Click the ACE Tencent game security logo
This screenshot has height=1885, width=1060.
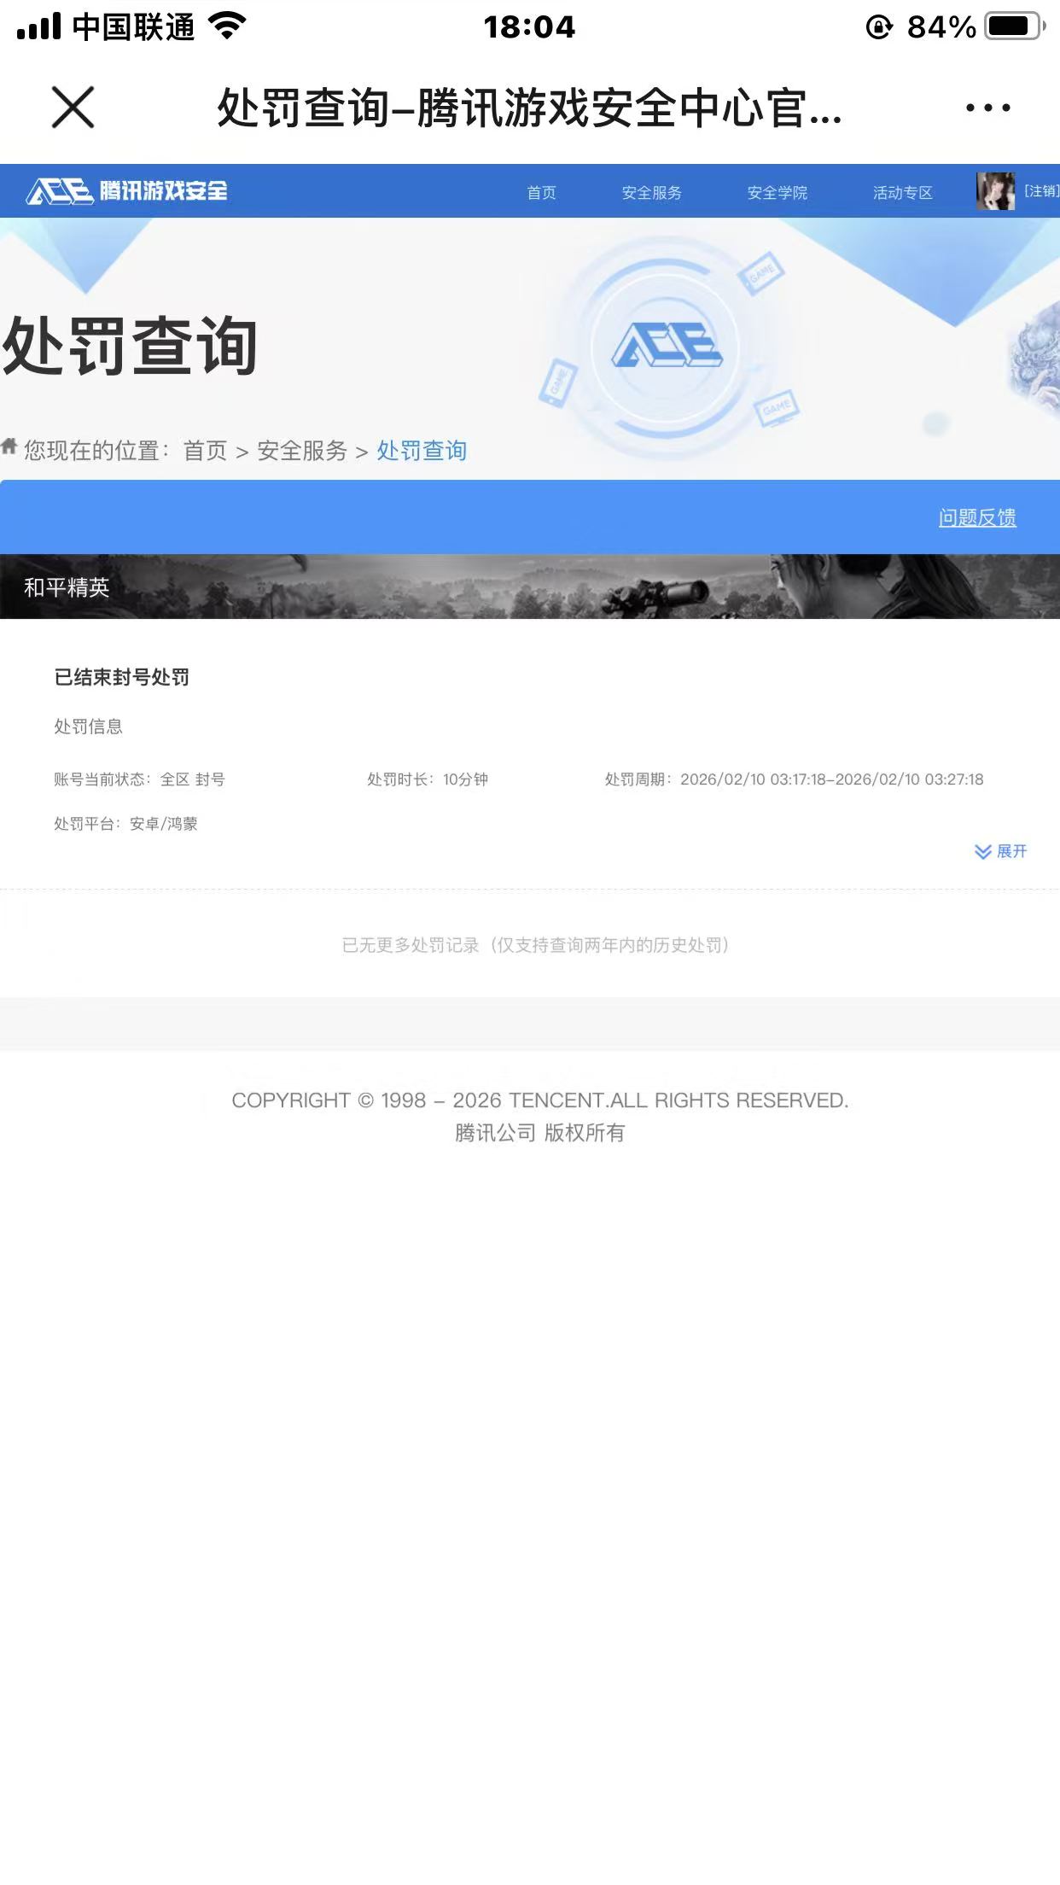click(x=127, y=190)
